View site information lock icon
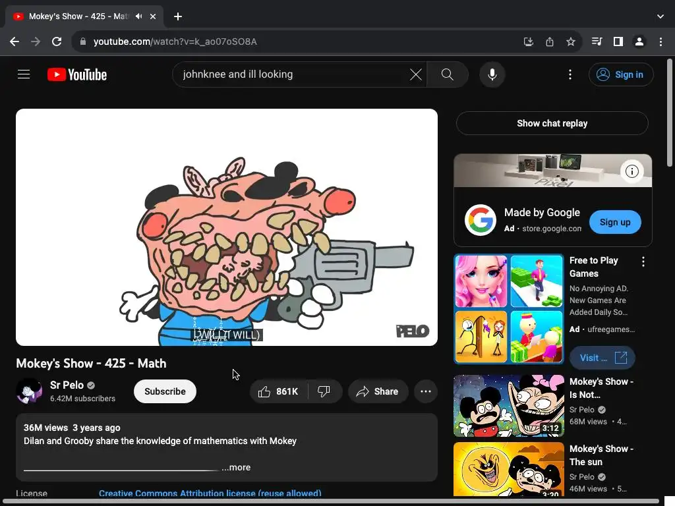The width and height of the screenshot is (675, 506). coord(83,42)
